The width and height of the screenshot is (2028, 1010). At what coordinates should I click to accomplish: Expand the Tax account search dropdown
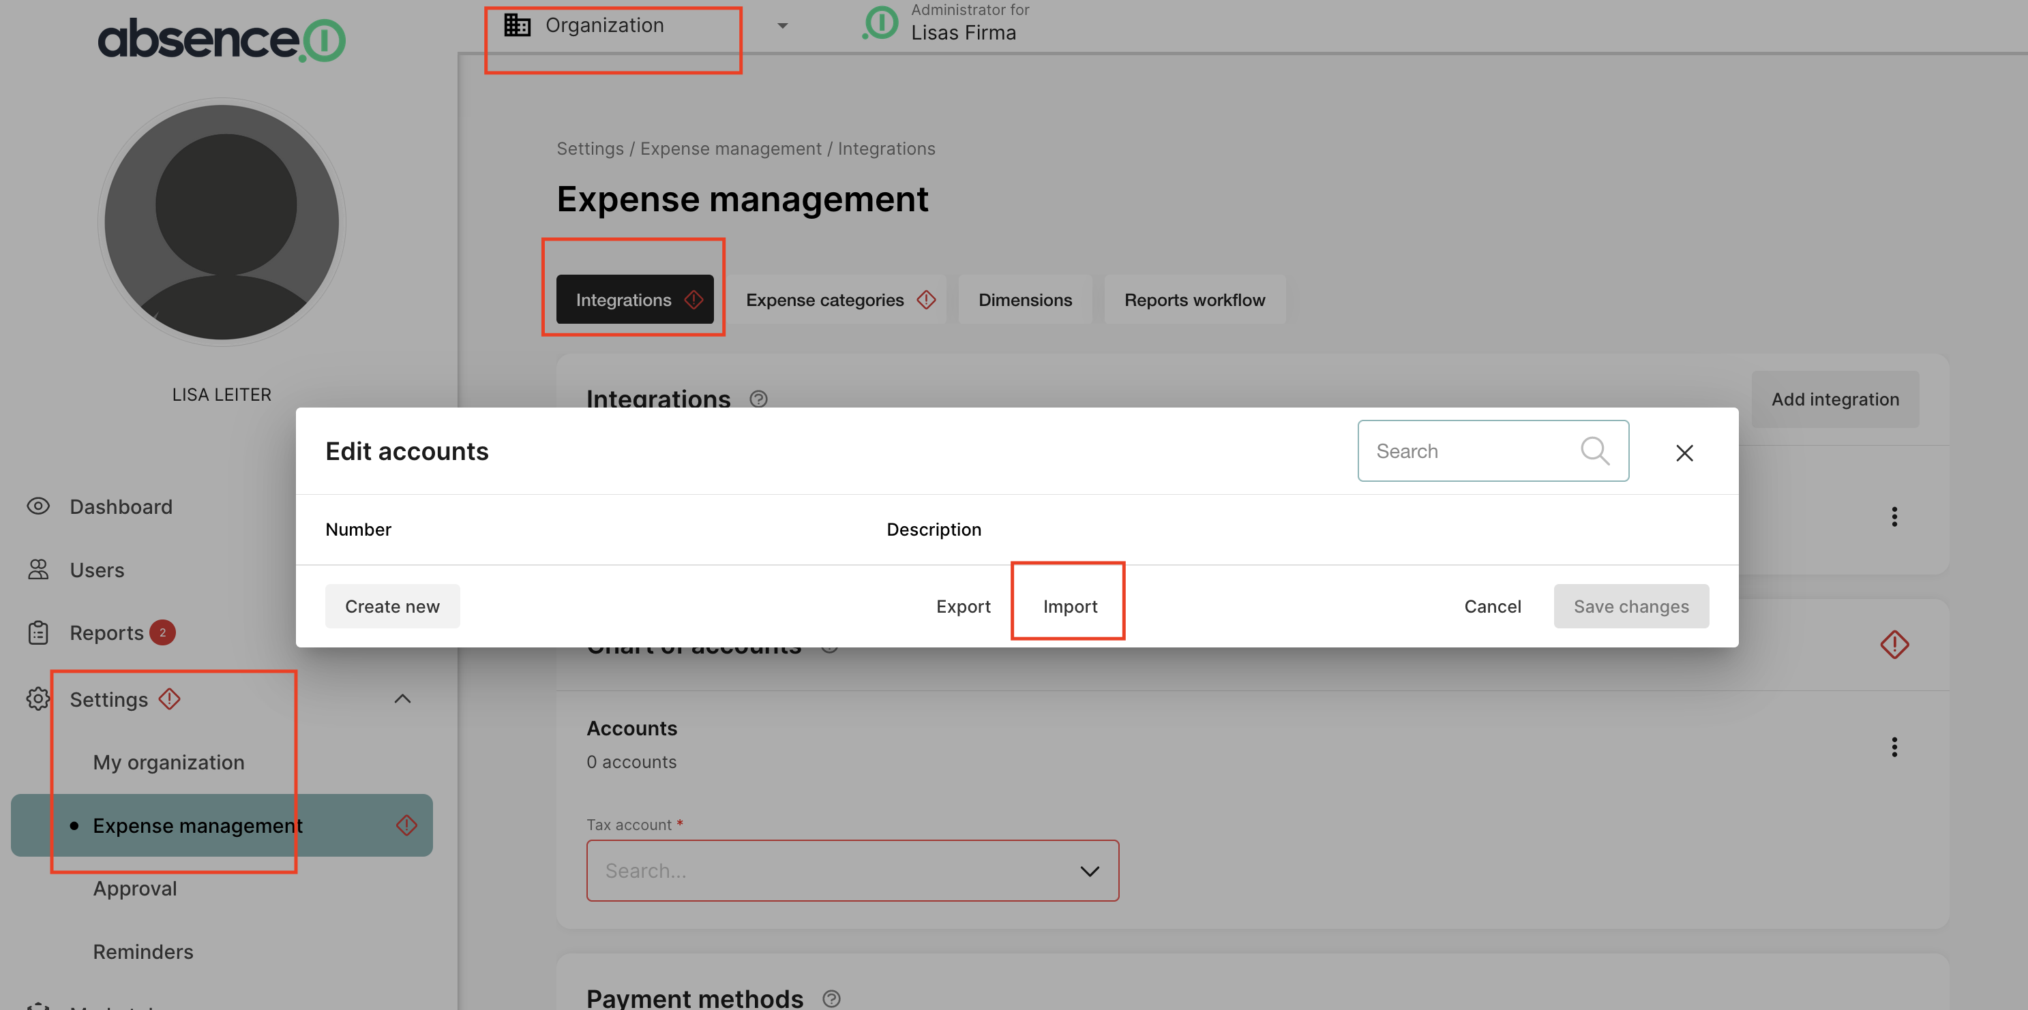1089,871
